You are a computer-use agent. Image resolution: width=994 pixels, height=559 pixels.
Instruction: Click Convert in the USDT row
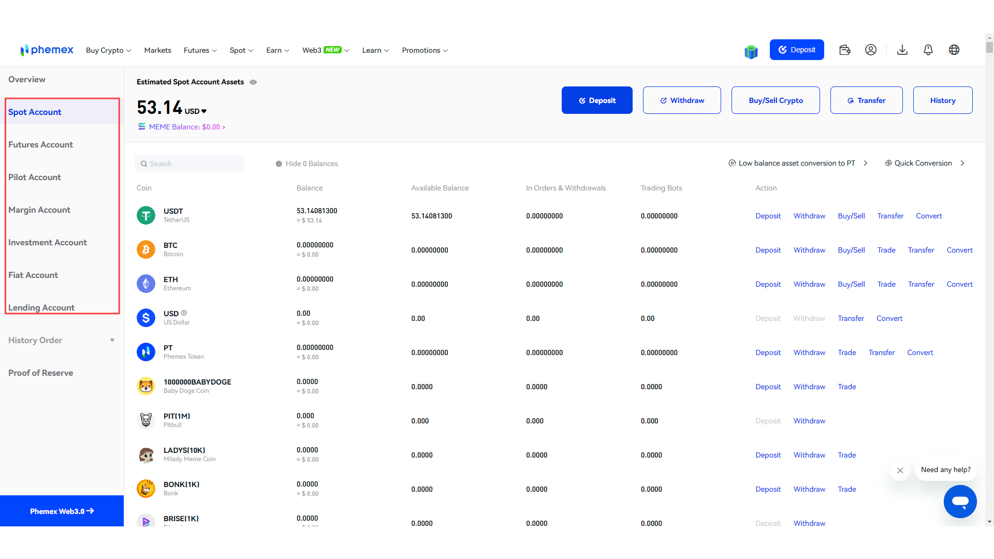tap(929, 216)
